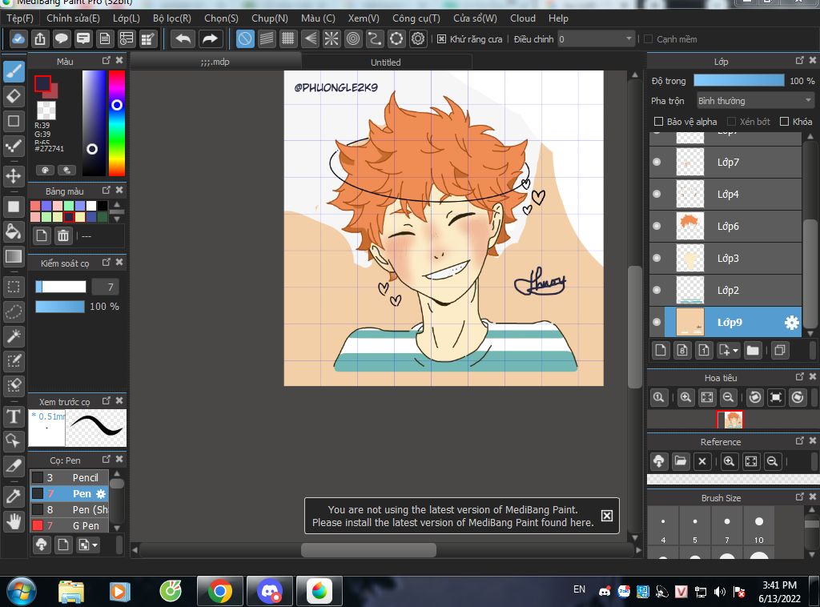This screenshot has height=607, width=820.
Task: Click the navigator canvas thumbnail
Action: pyautogui.click(x=730, y=420)
